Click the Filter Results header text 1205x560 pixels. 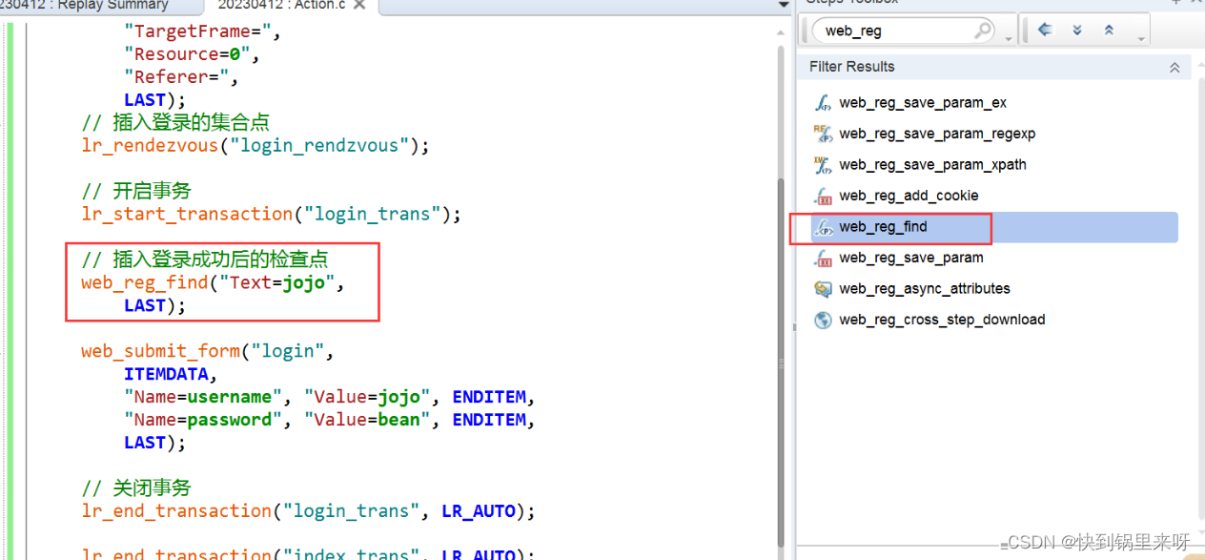pos(851,67)
